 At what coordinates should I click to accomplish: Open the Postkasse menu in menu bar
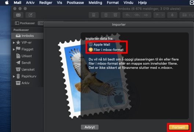[75, 3]
